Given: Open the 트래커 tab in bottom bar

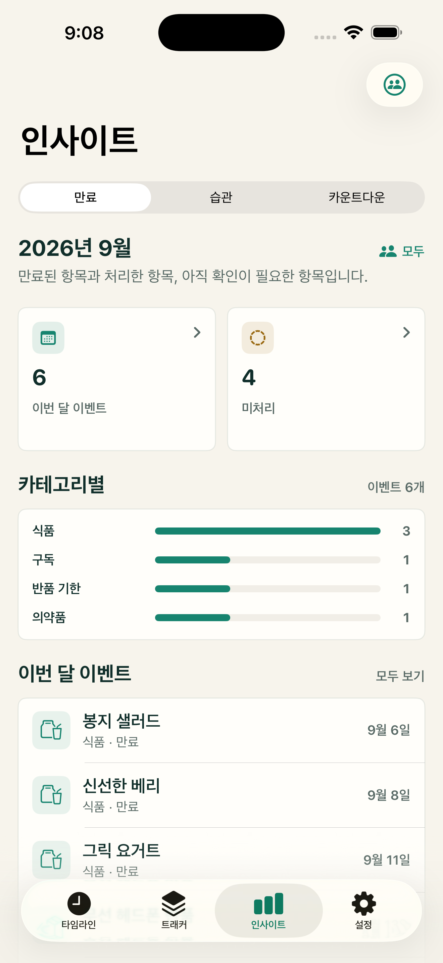Looking at the screenshot, I should 174,911.
